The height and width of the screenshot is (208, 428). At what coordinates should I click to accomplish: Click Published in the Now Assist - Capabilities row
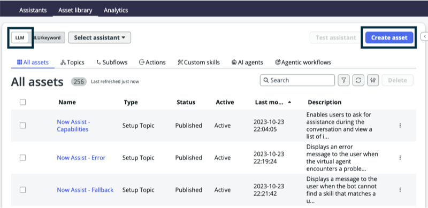coord(189,126)
